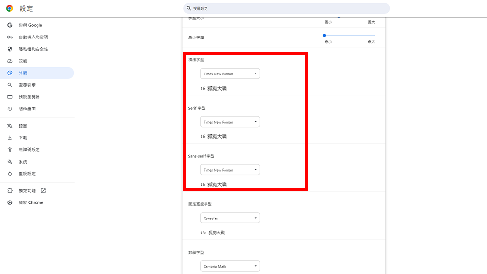Click the download arrow icon for 下載

pos(10,138)
